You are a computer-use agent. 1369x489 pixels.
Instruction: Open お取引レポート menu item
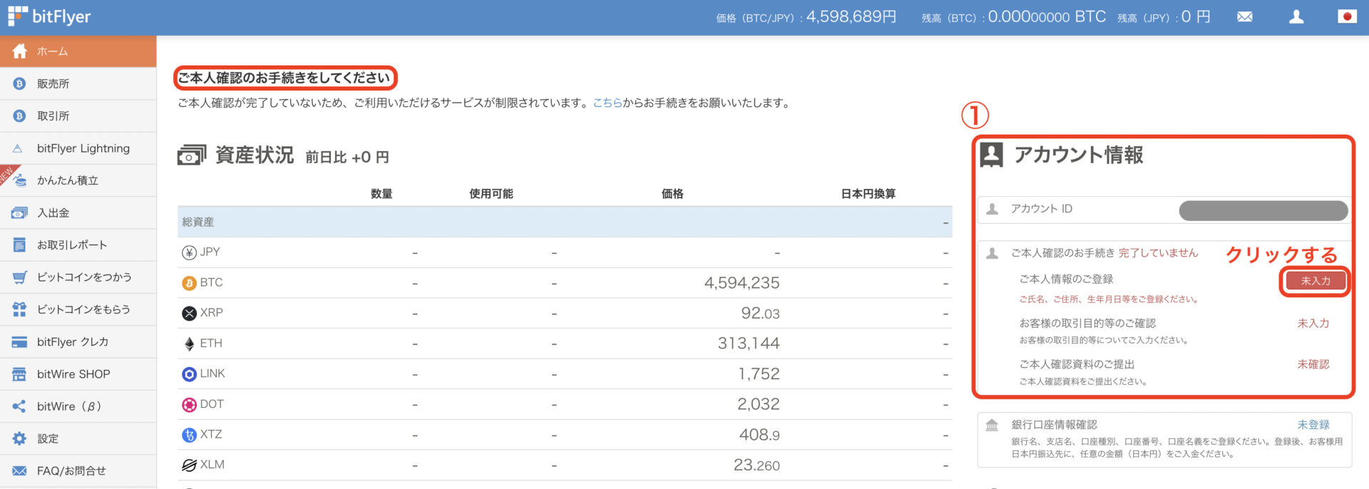tap(78, 245)
